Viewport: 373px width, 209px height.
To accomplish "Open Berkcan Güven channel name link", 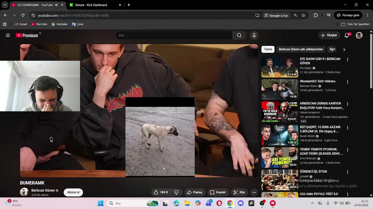I will (43, 190).
